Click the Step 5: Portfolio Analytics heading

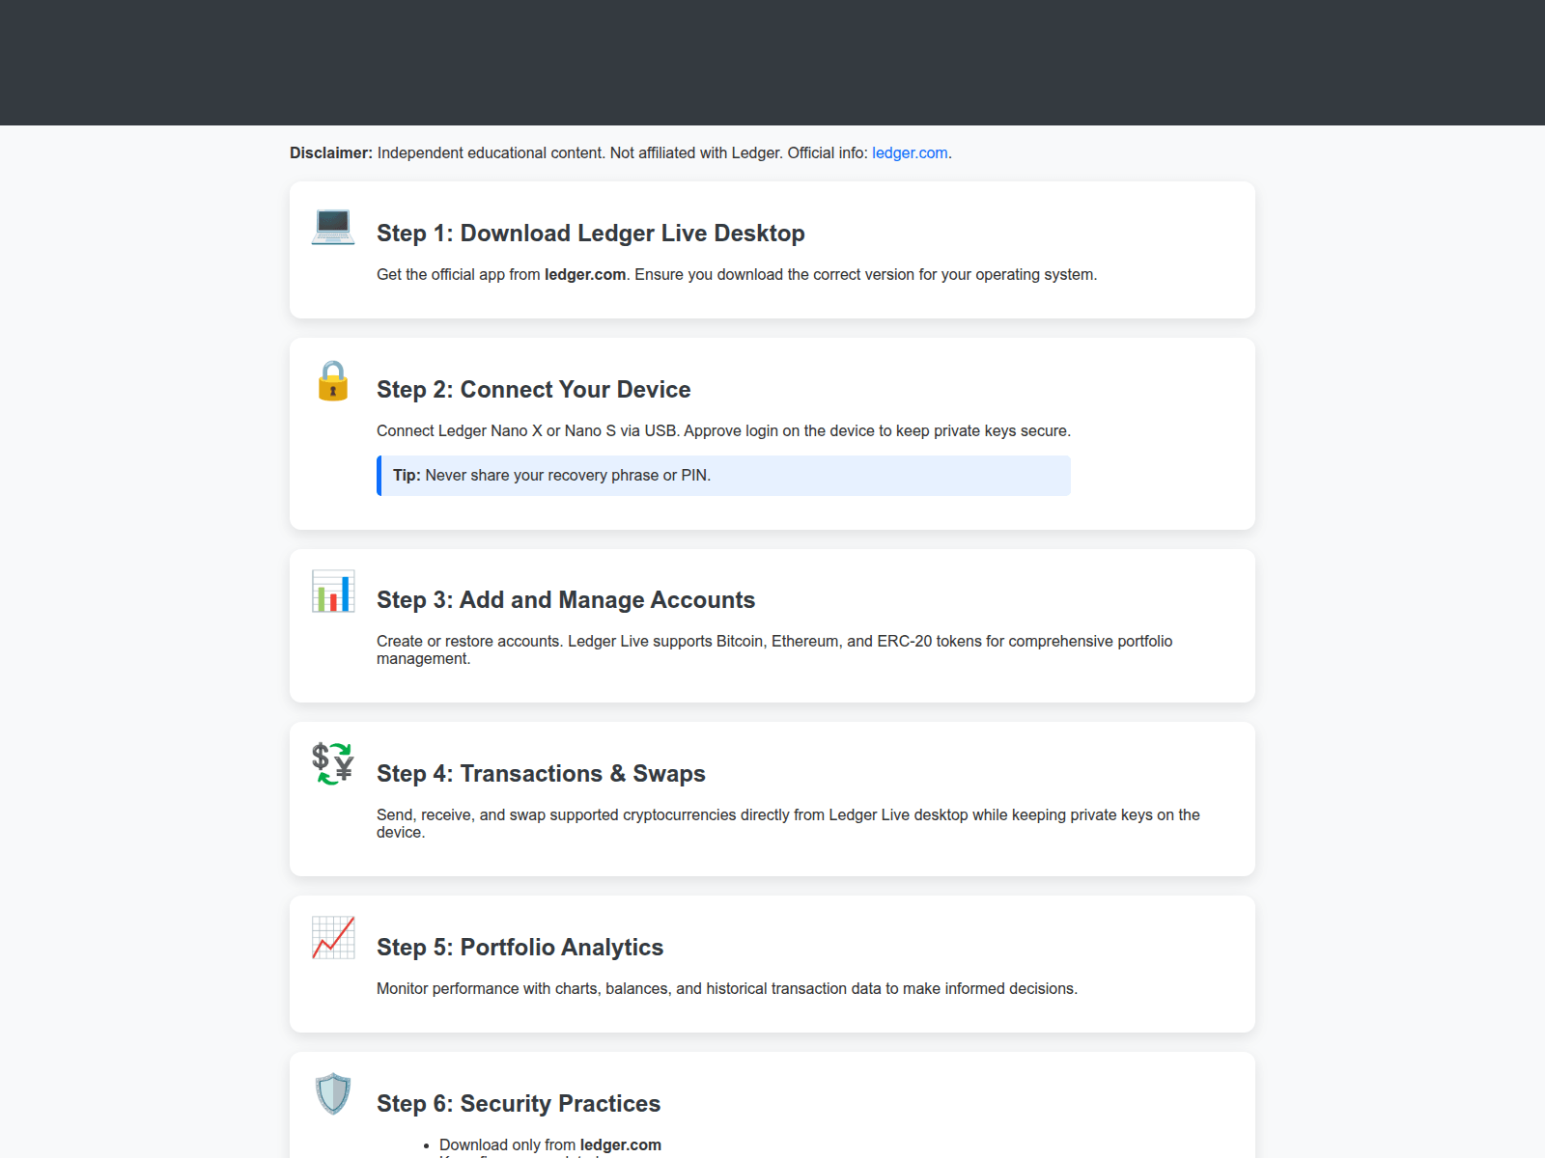[520, 948]
